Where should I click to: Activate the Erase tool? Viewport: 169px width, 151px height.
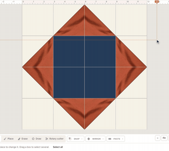pyautogui.click(x=23, y=139)
